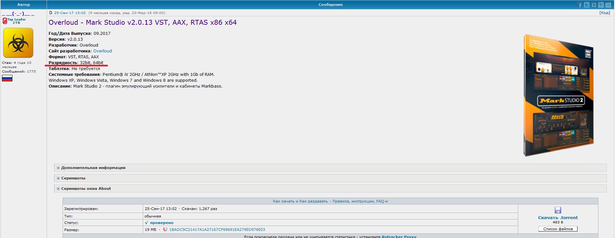This screenshot has height=238, width=615.
Task: Click the green verified checkmark icon
Action: click(x=146, y=223)
